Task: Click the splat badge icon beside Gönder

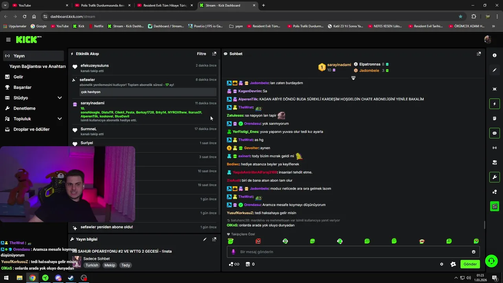Action: (453, 264)
